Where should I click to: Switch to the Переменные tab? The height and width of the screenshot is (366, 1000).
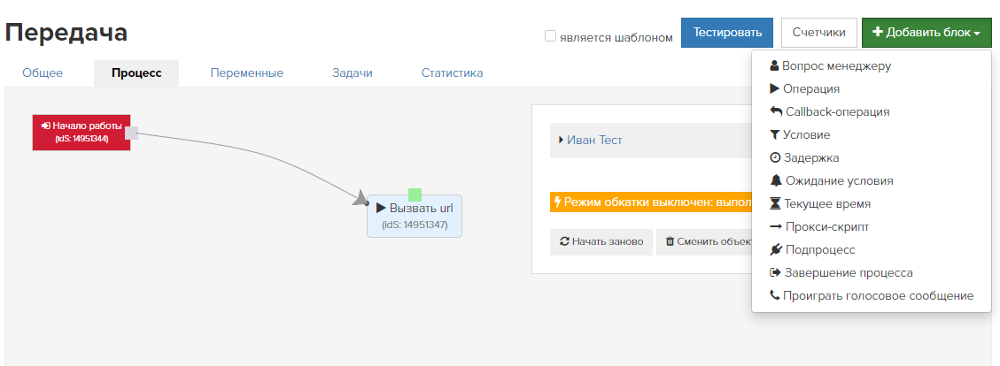click(x=247, y=73)
